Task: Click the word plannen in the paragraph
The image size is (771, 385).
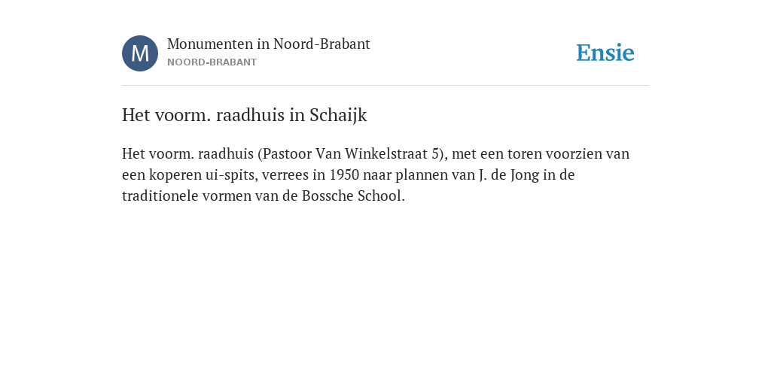Action: tap(422, 175)
